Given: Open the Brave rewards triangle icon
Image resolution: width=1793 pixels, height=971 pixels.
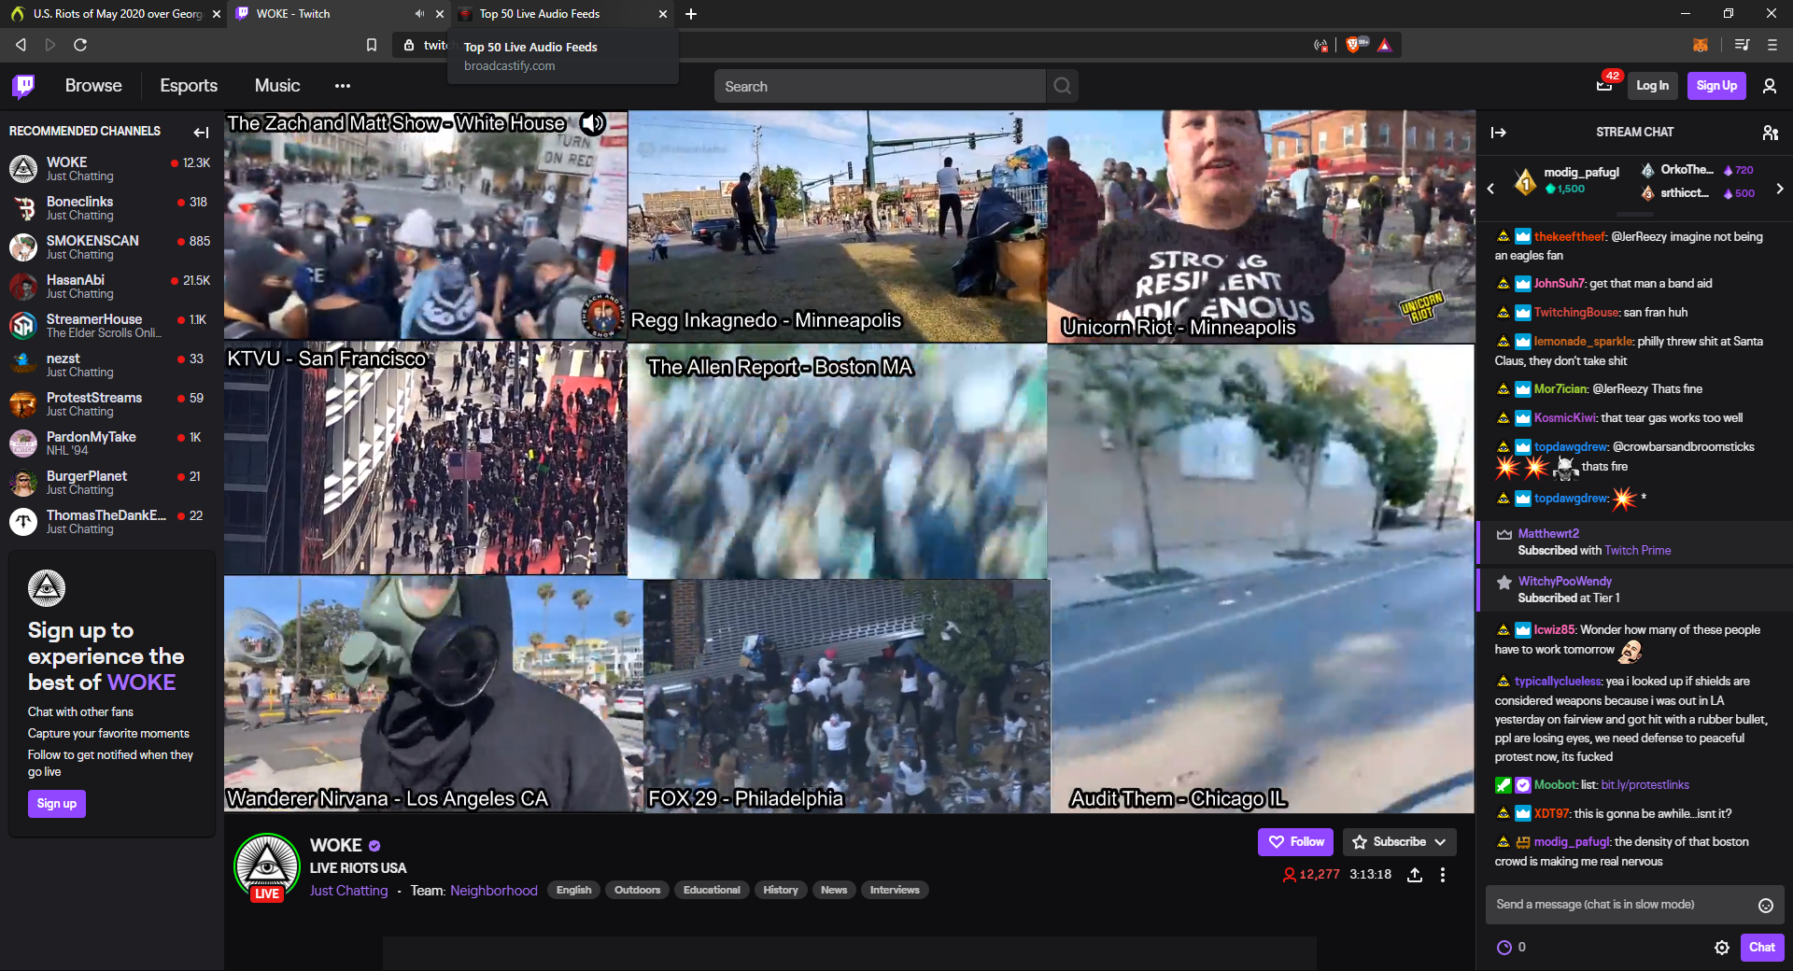Looking at the screenshot, I should tap(1385, 45).
